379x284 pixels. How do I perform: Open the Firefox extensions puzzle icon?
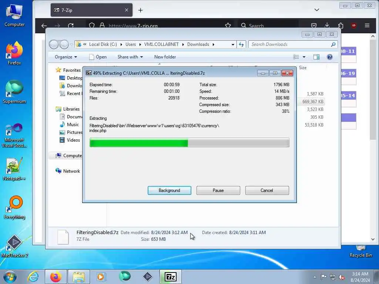[x=341, y=25]
